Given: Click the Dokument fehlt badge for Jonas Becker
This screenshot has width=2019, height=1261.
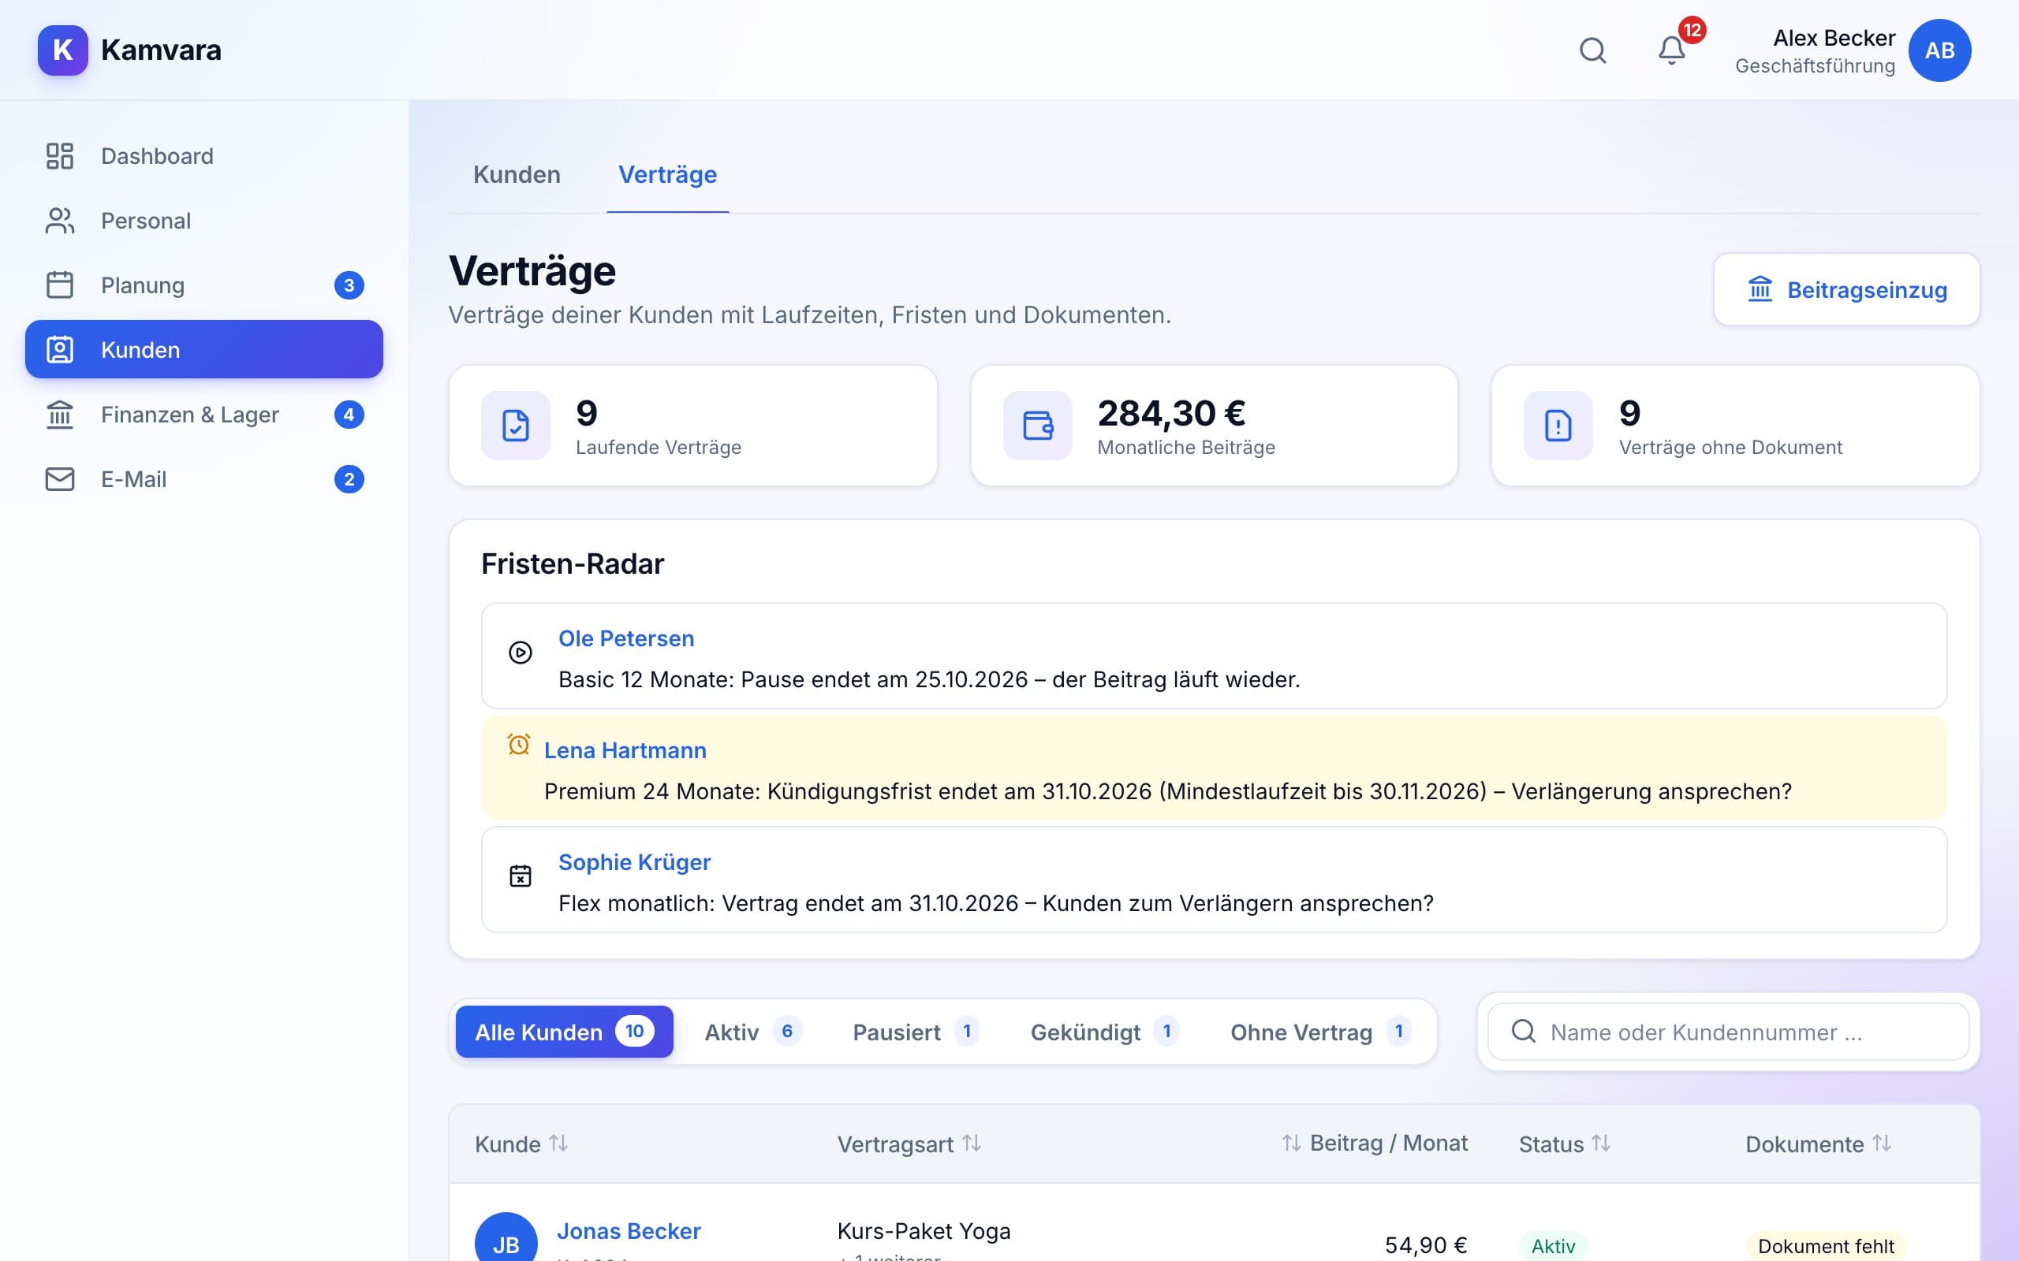Looking at the screenshot, I should 1826,1246.
